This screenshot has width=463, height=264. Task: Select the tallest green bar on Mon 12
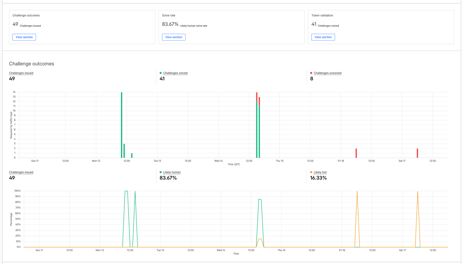pyautogui.click(x=122, y=125)
